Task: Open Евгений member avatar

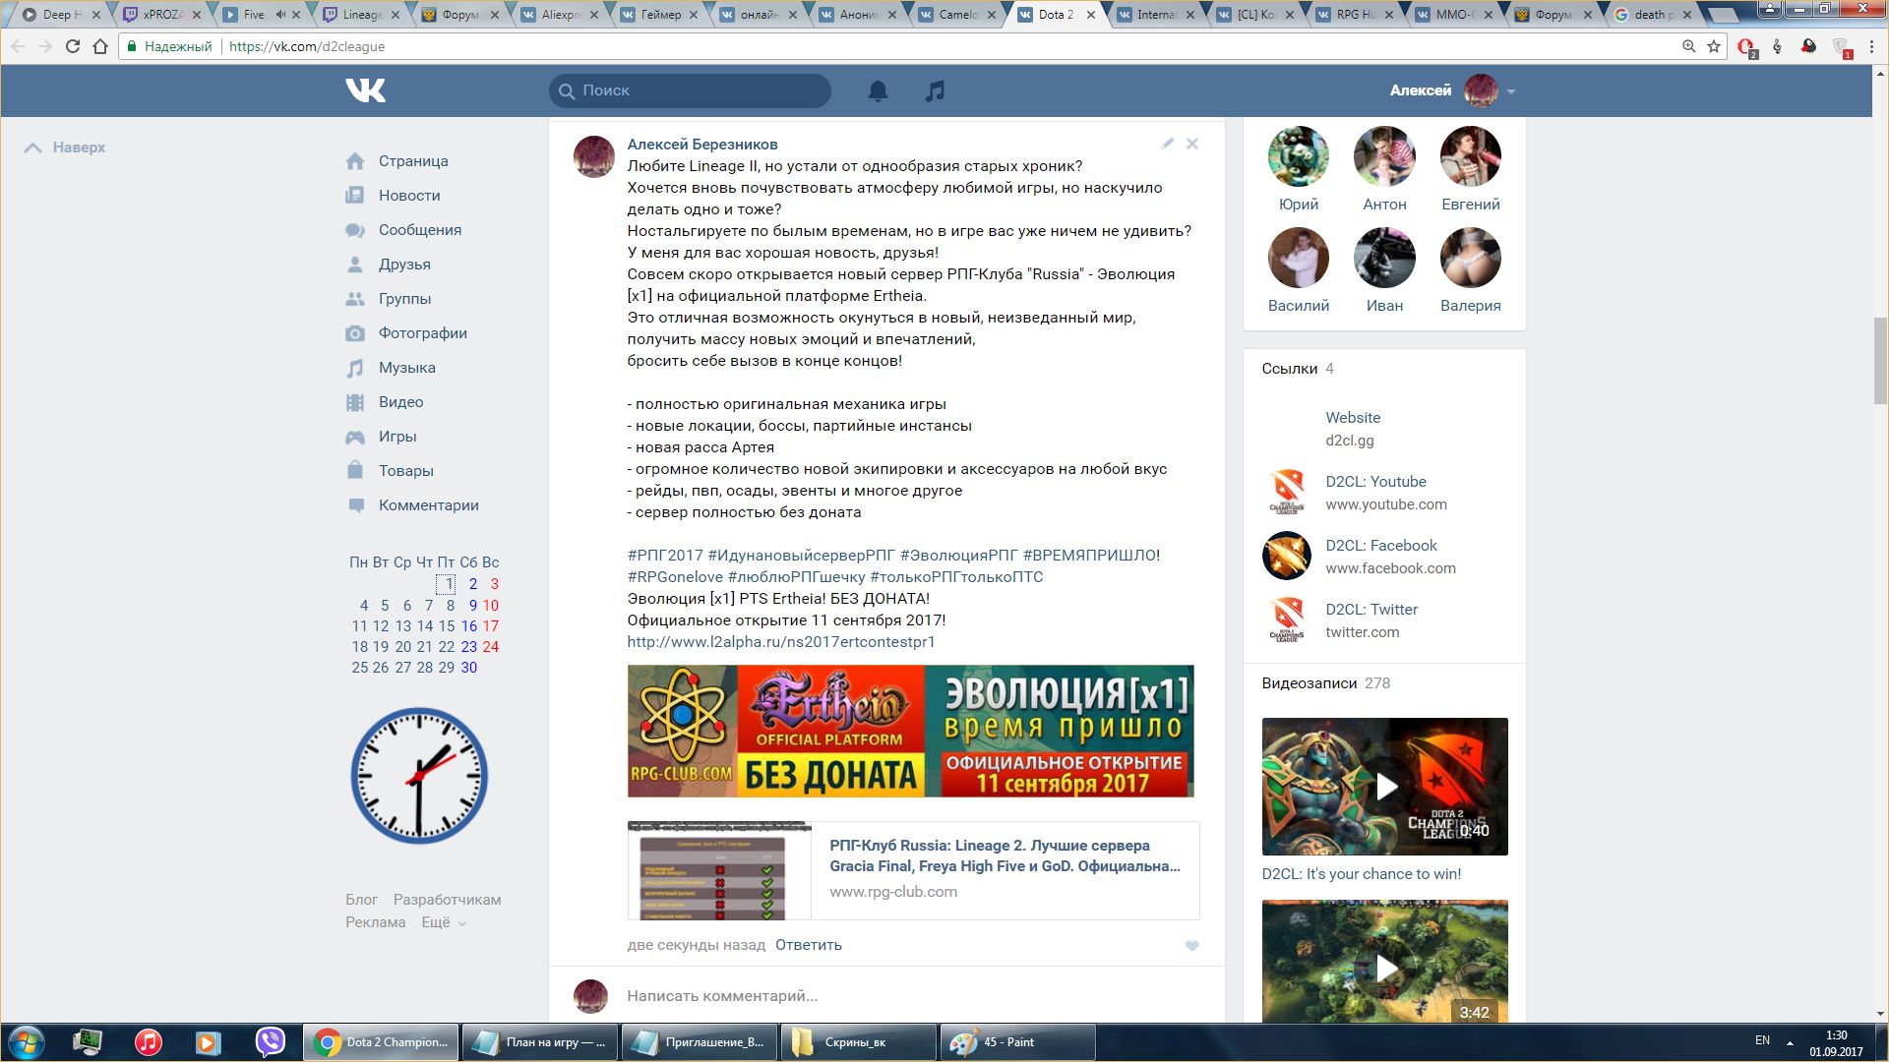Action: (x=1470, y=155)
